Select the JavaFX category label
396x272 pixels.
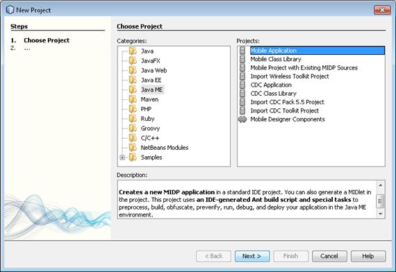coord(151,60)
